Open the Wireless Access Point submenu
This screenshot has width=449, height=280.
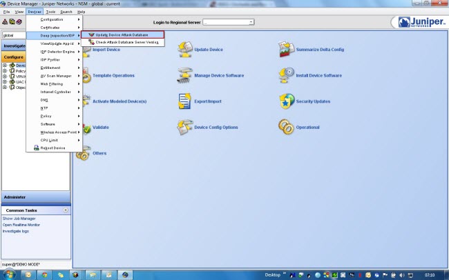coord(55,132)
